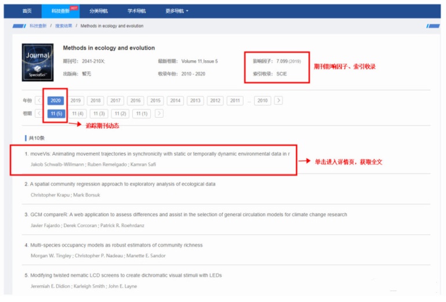Screen dimensions: 446x302
Task: Open the twisted nematic LCD screens article
Action: click(126, 275)
